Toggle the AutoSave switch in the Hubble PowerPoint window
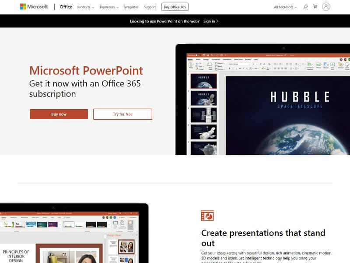Image resolution: width=350 pixels, height=263 pixels. click(198, 55)
